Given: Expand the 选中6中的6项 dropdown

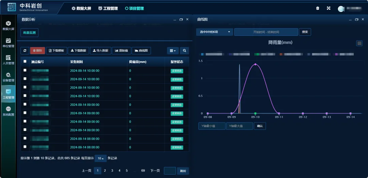Looking at the screenshot, I should tap(215, 32).
